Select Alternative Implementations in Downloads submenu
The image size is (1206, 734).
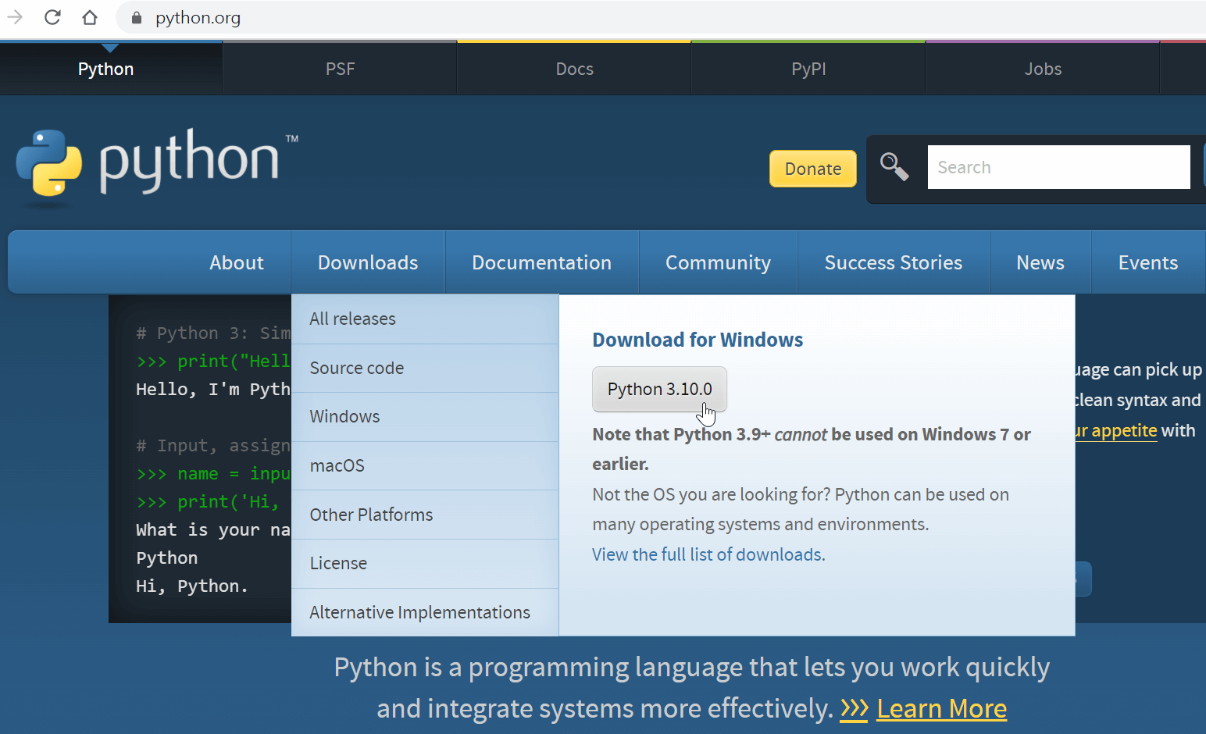425,612
